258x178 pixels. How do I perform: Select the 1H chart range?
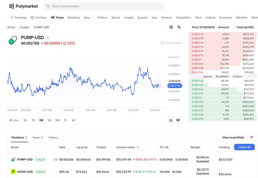(x=25, y=120)
